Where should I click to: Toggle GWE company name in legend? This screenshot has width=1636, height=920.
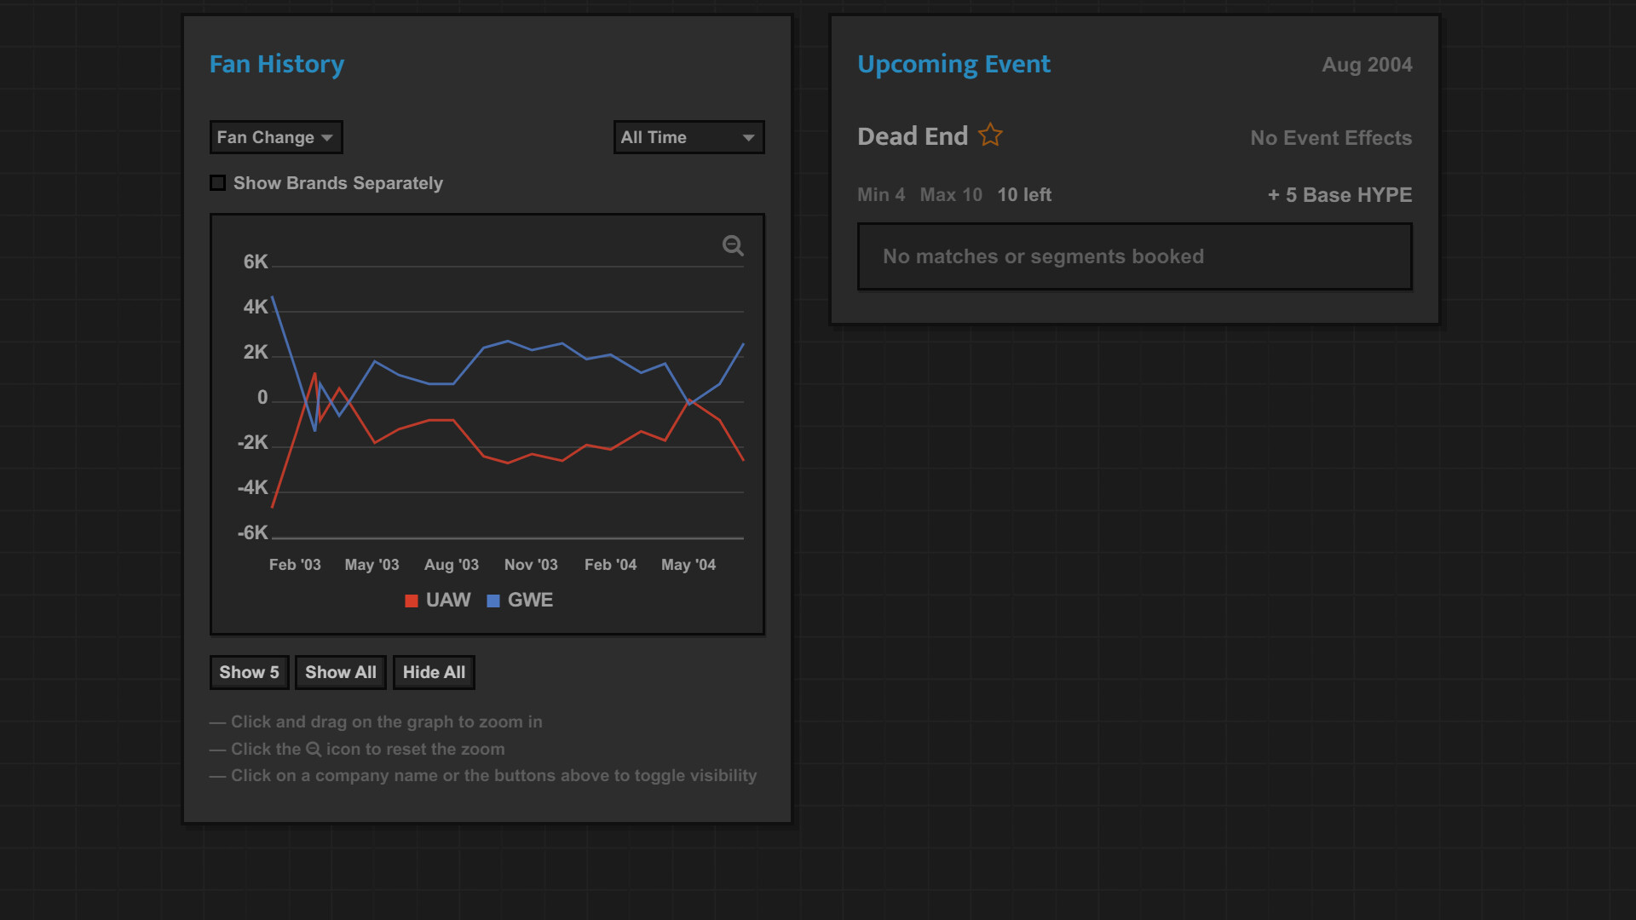[530, 600]
